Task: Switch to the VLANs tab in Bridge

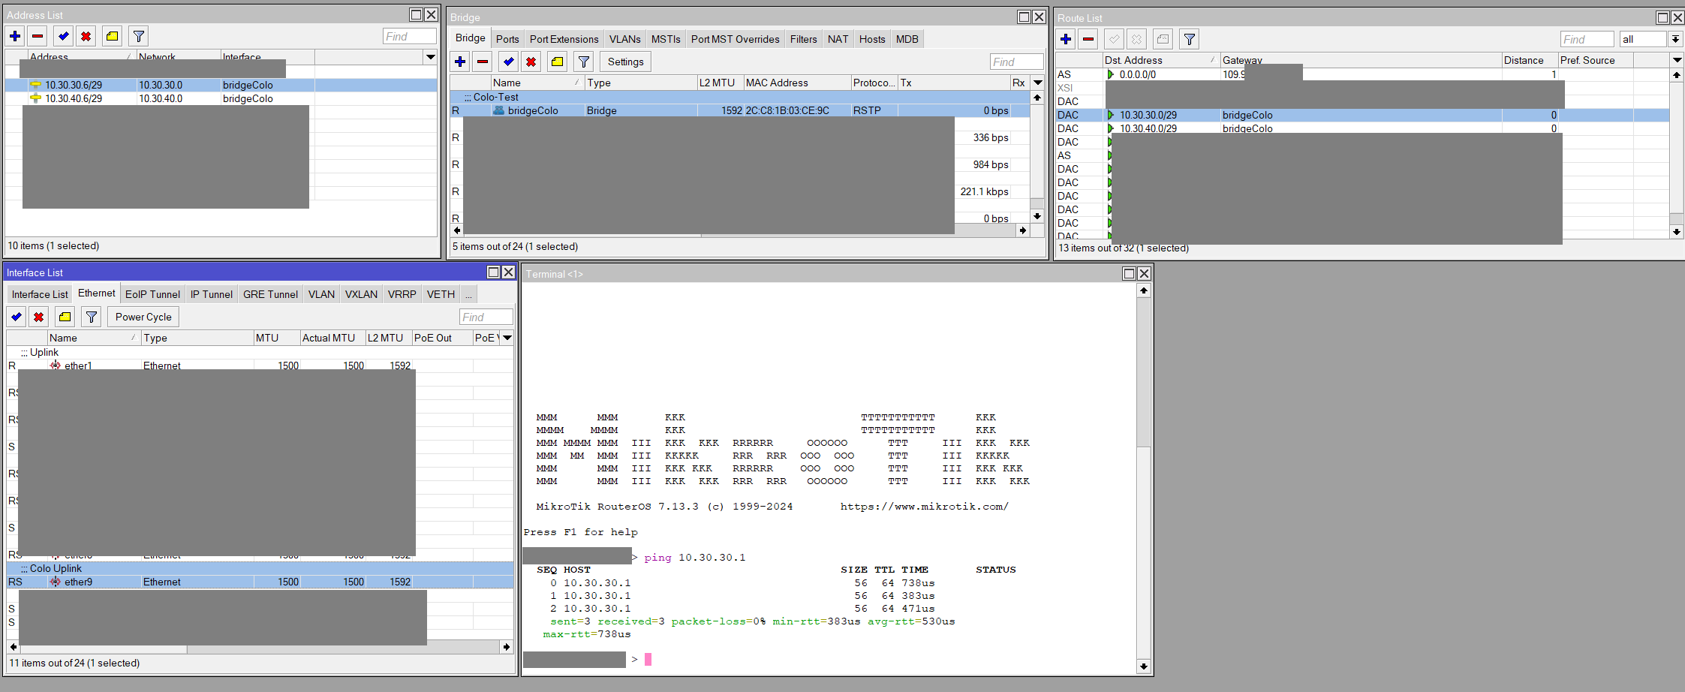Action: 624,39
